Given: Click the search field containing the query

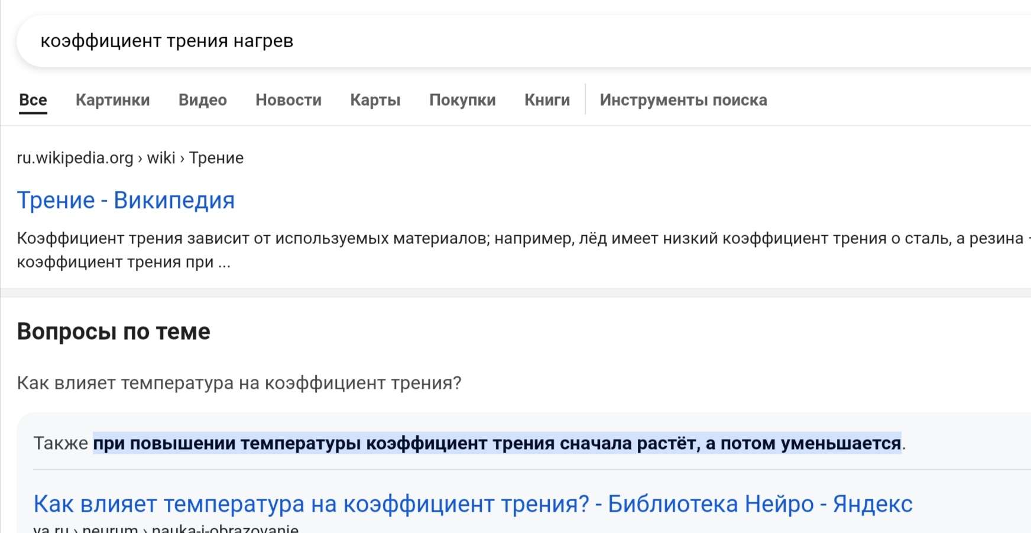Looking at the screenshot, I should (x=473, y=41).
